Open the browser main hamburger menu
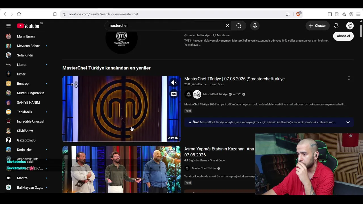Screen dimensions: 363x204 [358, 14]
